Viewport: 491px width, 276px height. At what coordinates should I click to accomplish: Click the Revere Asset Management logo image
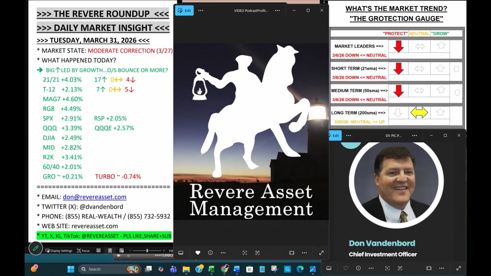coord(251,131)
